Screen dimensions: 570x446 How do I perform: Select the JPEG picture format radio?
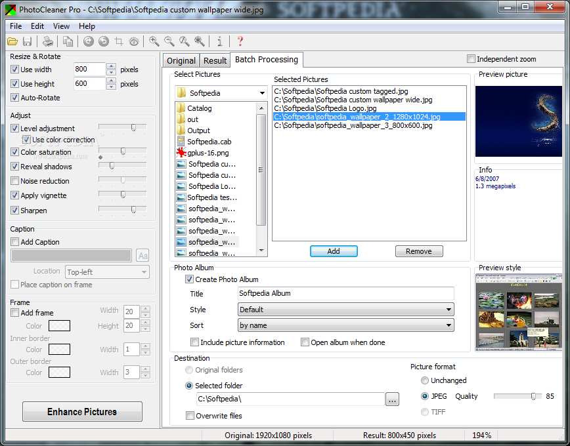pos(425,396)
